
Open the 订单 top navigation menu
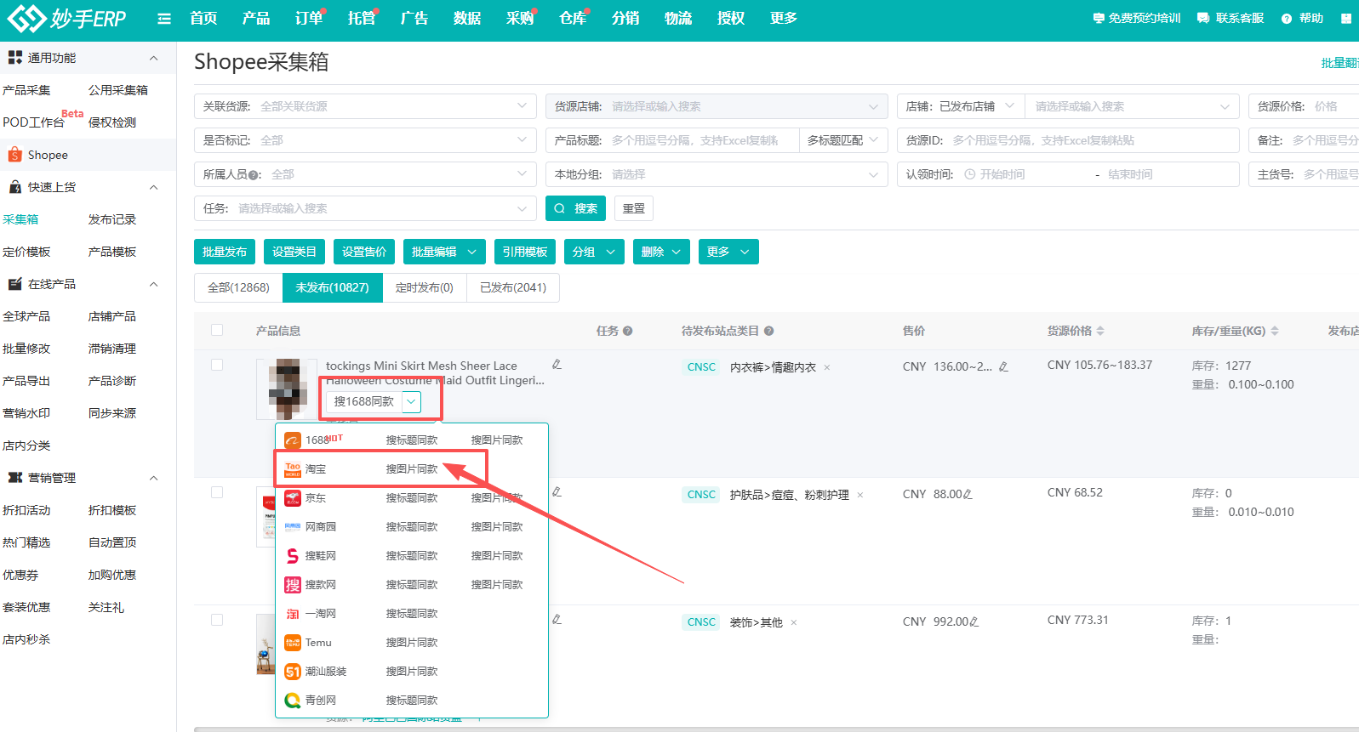308,19
